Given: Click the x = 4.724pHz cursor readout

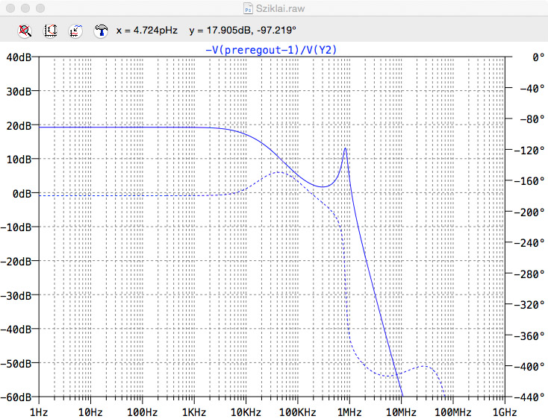Looking at the screenshot, I should (147, 31).
